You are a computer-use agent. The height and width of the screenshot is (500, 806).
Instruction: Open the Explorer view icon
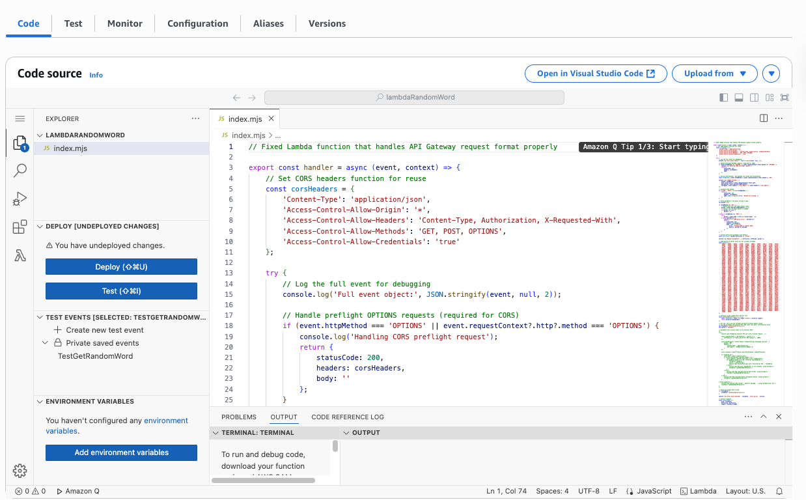pyautogui.click(x=20, y=142)
